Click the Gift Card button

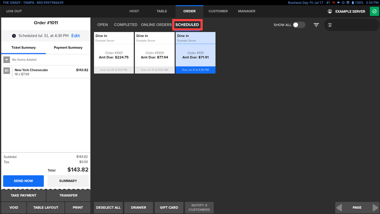pos(169,208)
